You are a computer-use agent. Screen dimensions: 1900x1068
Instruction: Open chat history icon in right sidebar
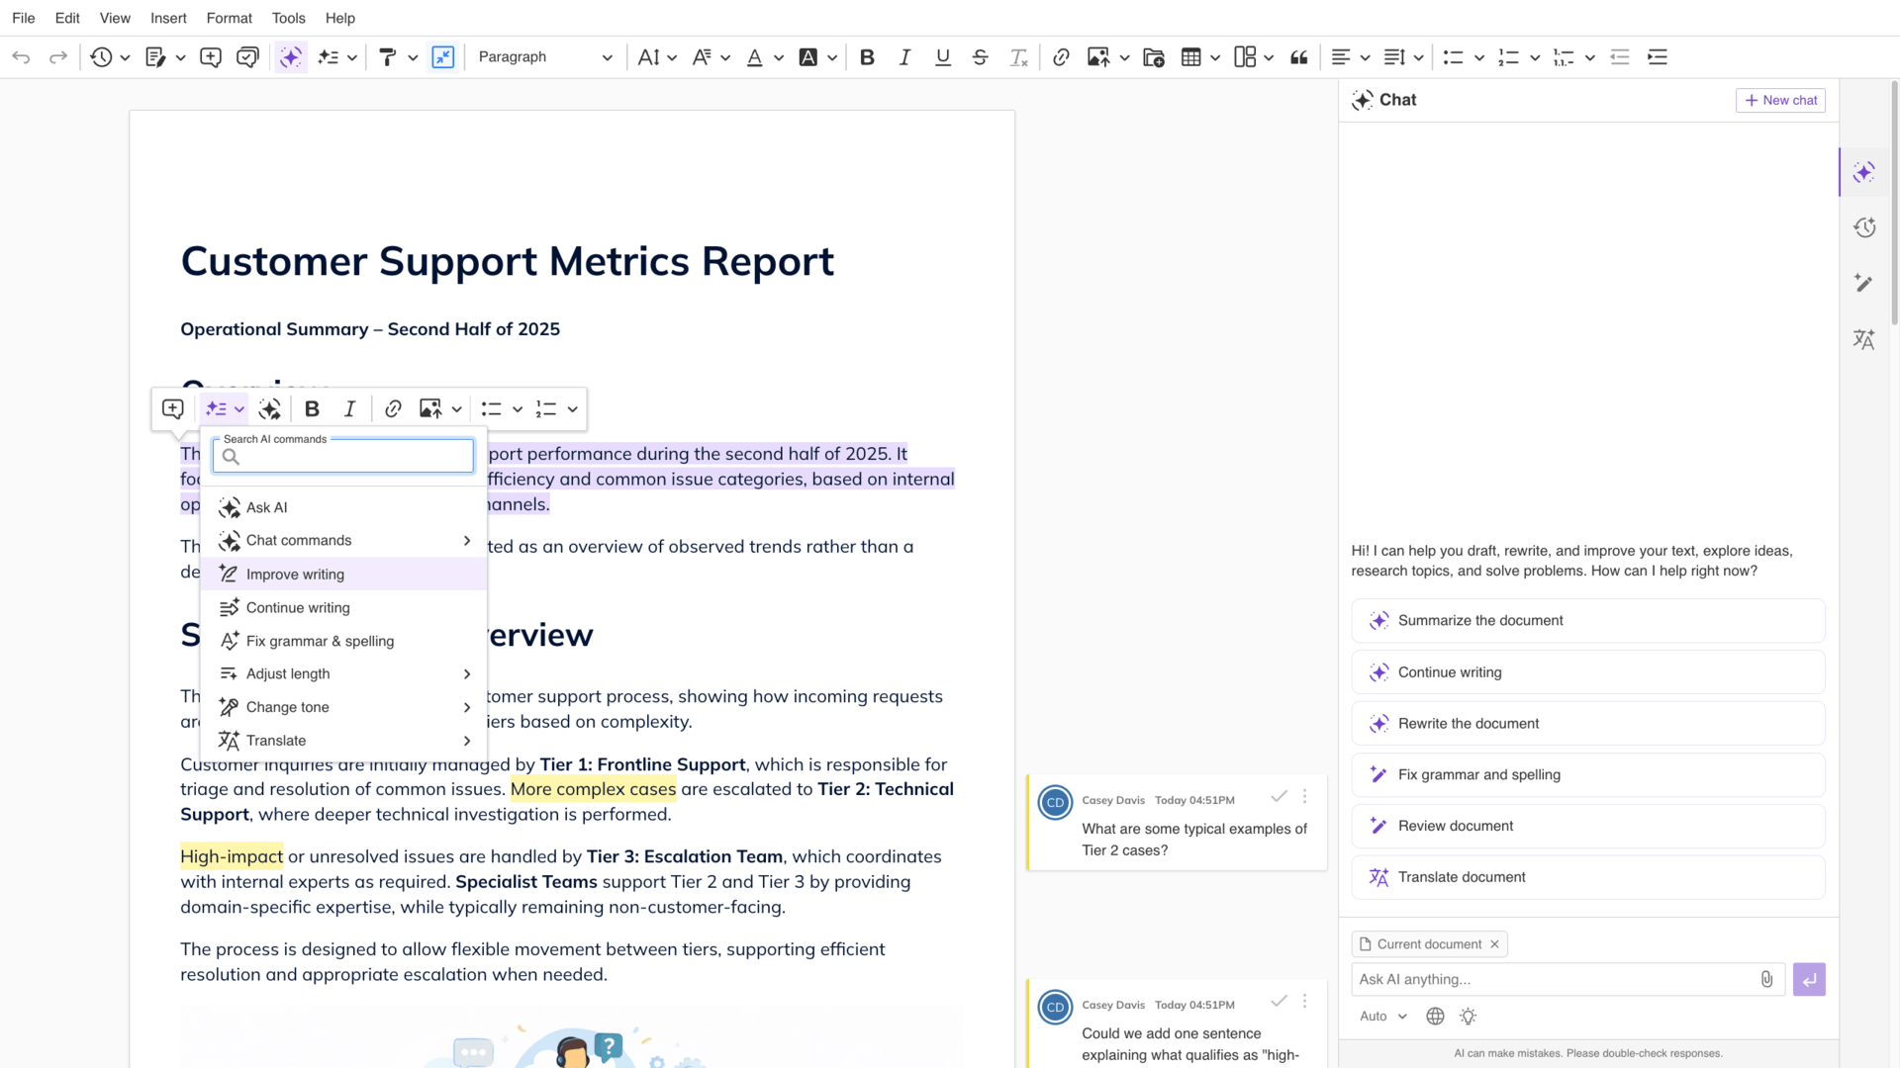click(x=1864, y=227)
